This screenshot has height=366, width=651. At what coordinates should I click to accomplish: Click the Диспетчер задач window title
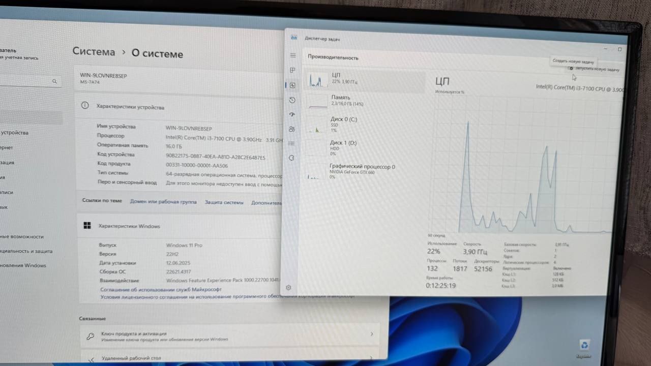point(322,39)
